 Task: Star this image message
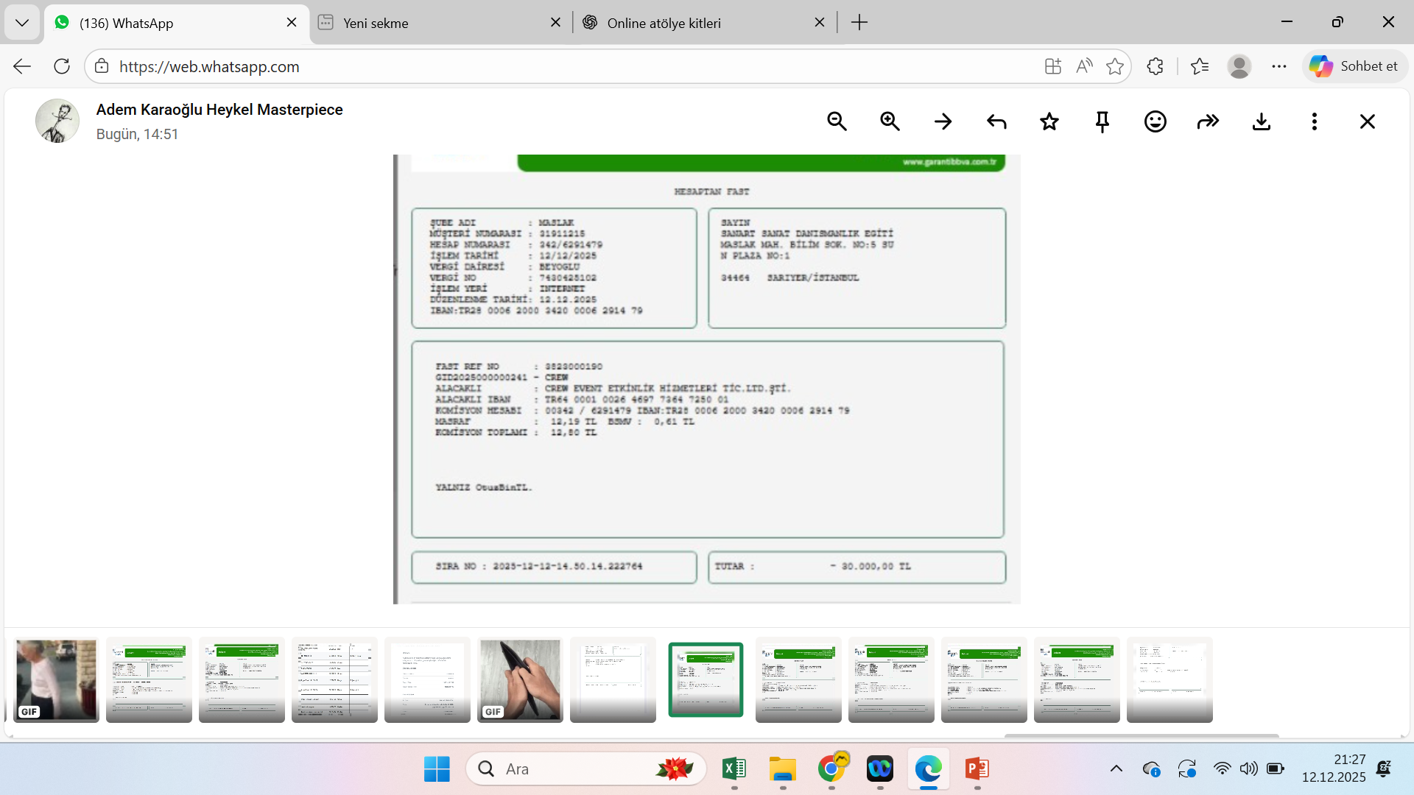(1049, 121)
